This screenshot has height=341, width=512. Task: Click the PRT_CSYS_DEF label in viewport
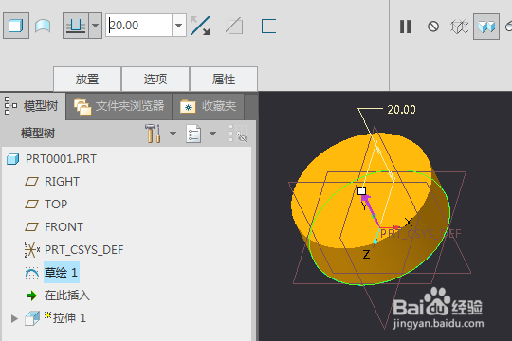421,234
